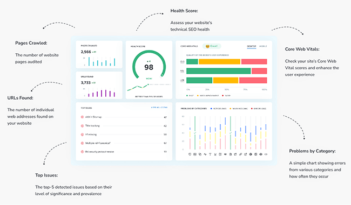Click the Problems by Categories card title

[194, 109]
